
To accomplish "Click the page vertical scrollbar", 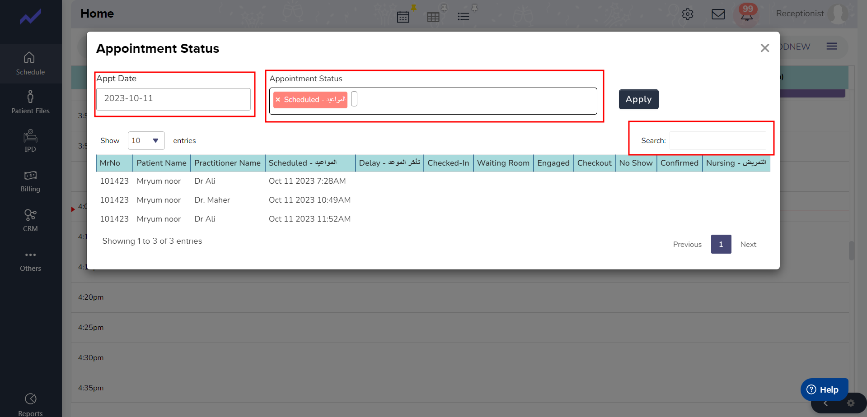I will pos(852,250).
